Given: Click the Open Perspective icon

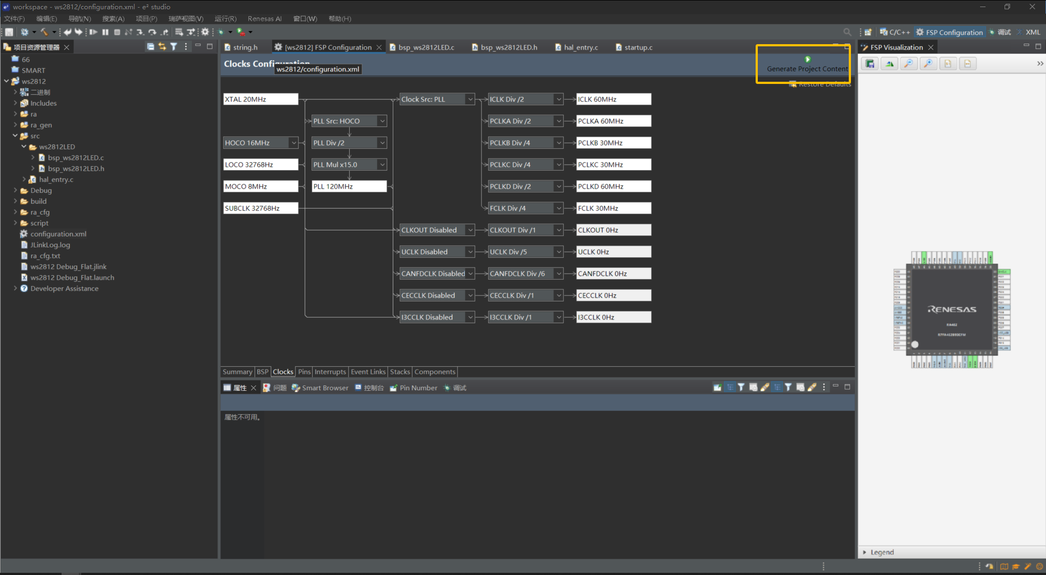Looking at the screenshot, I should (x=868, y=32).
